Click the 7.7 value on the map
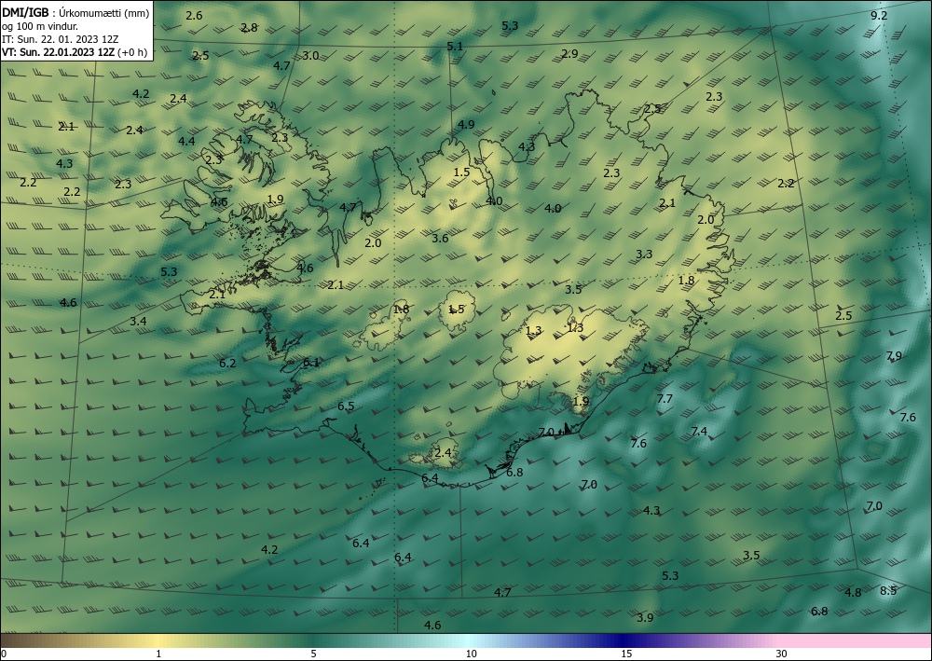 [x=665, y=398]
